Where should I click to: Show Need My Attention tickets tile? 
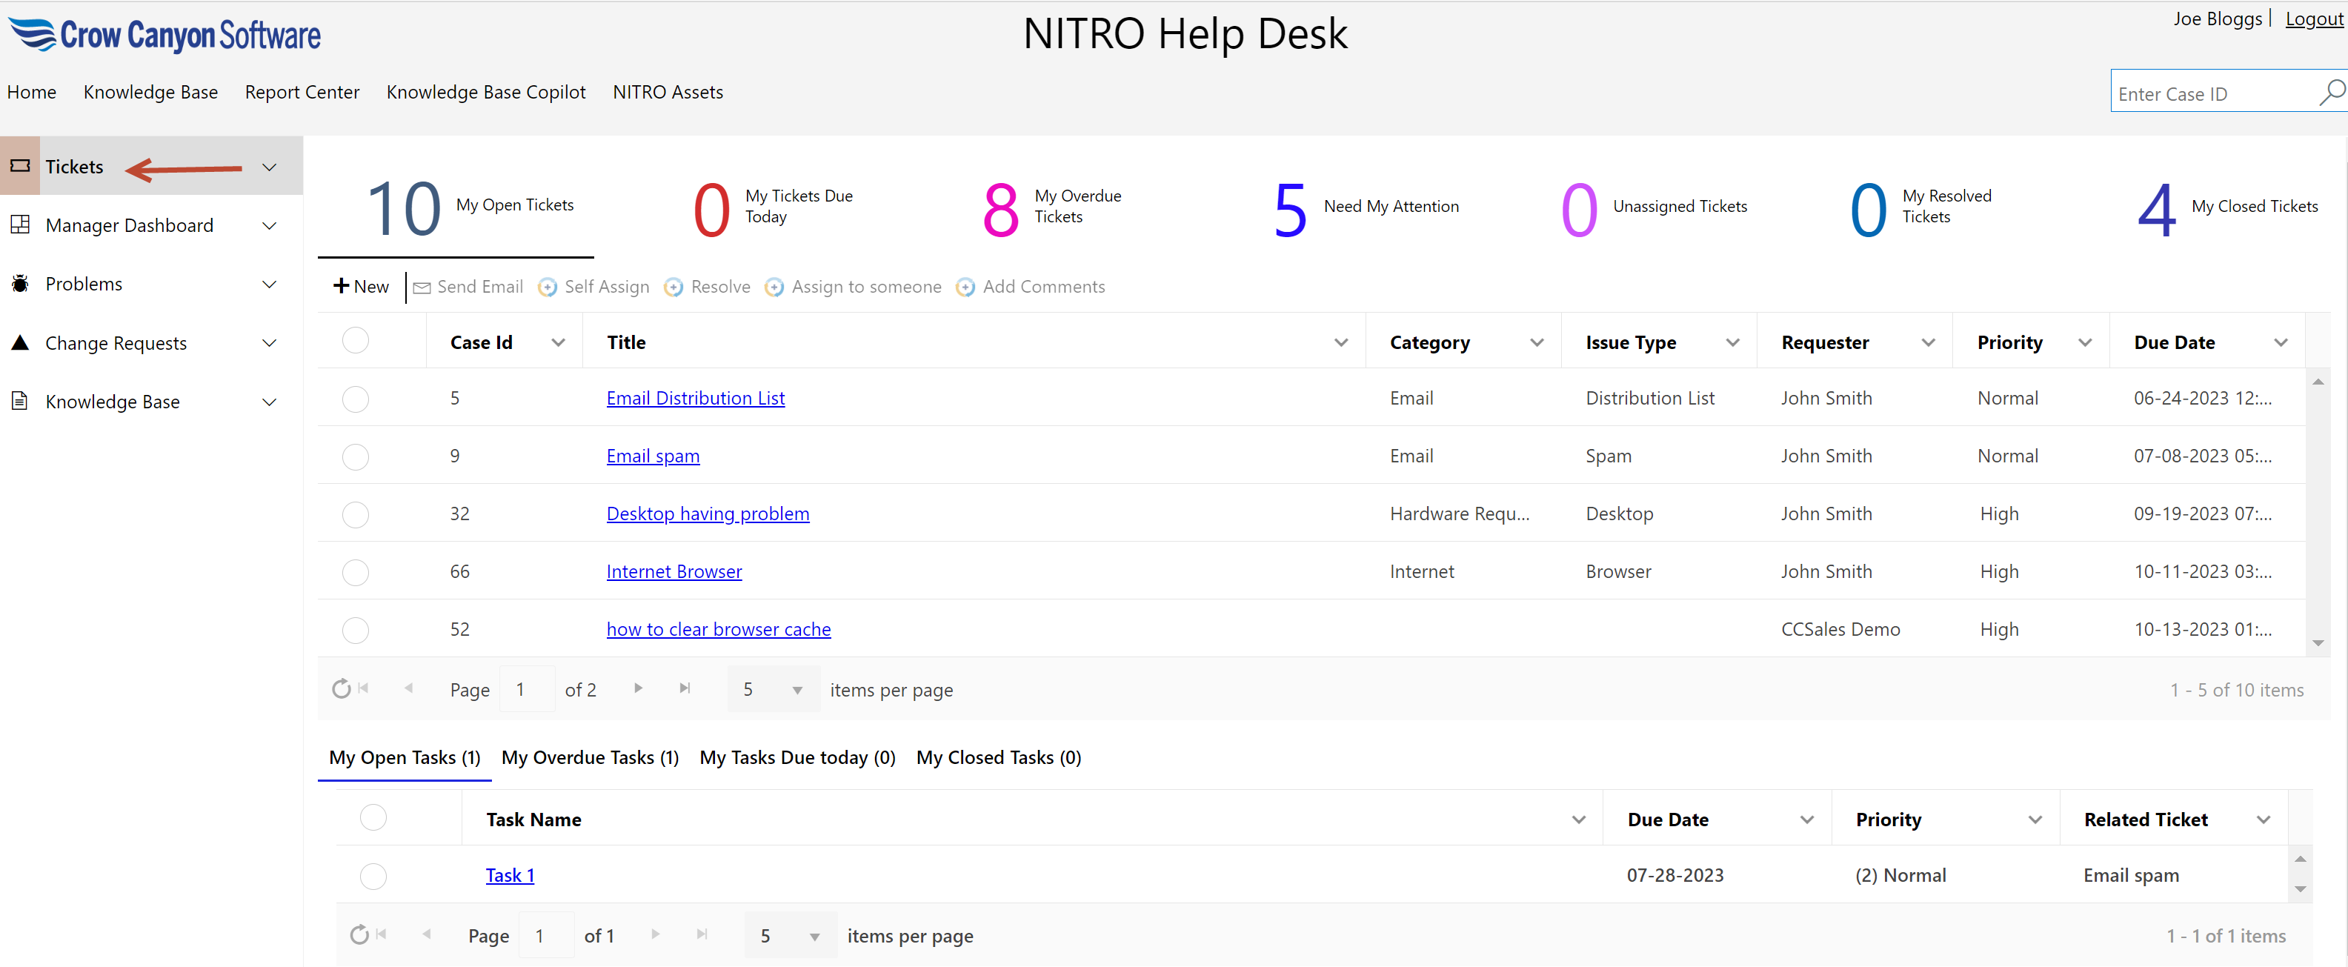pos(1367,207)
